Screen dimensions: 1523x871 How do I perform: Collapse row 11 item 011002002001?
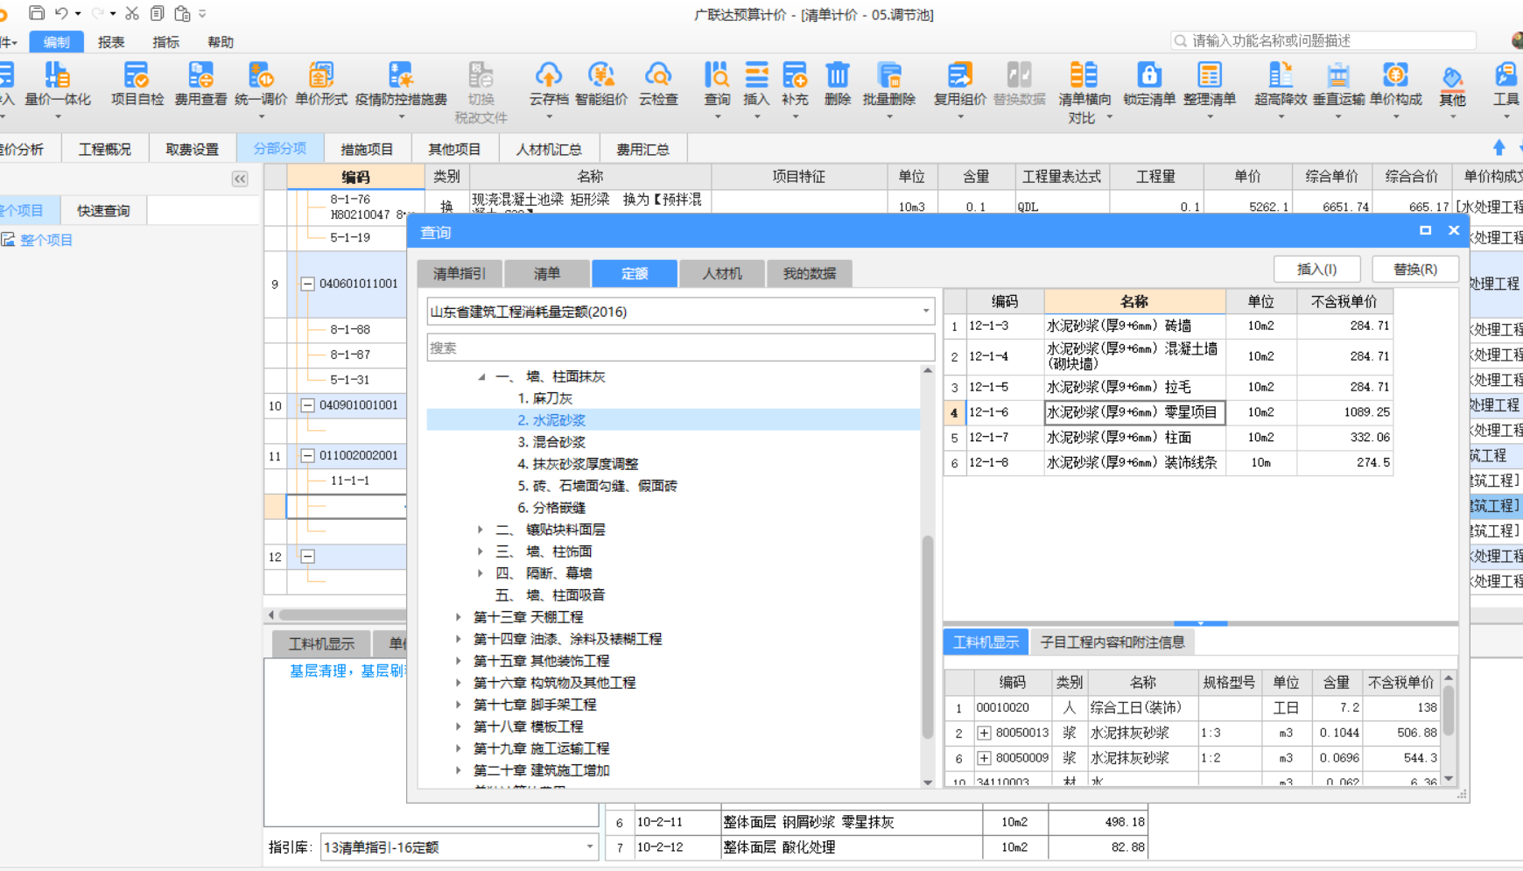[x=307, y=455]
